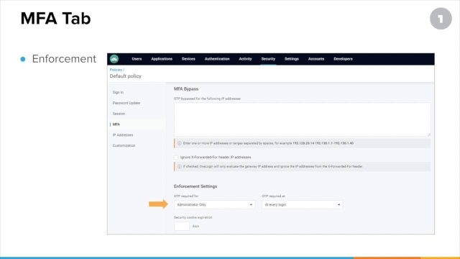This screenshot has height=259, width=460.
Task: Toggle Ignore X-Forwarded-For header checkbox
Action: (x=176, y=158)
